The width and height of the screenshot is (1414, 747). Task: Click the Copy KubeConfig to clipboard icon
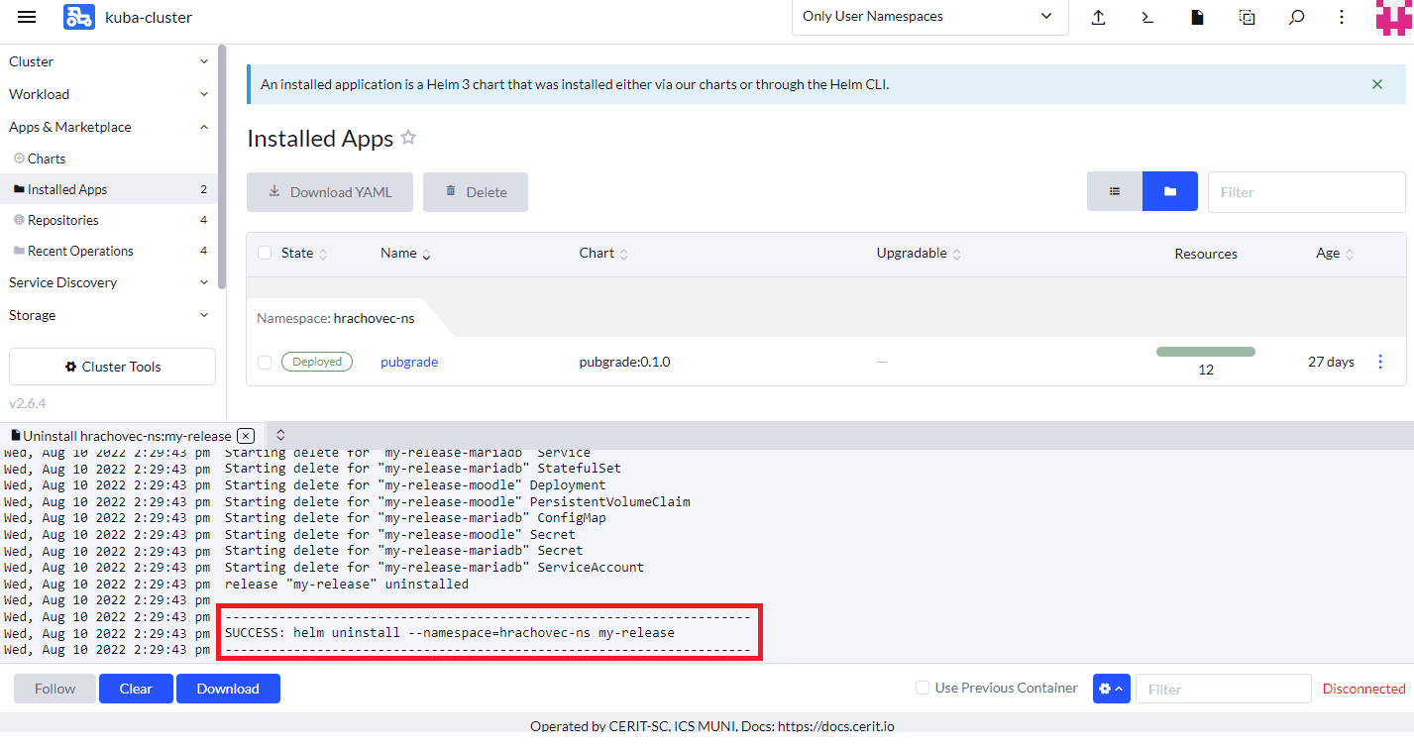[x=1247, y=17]
